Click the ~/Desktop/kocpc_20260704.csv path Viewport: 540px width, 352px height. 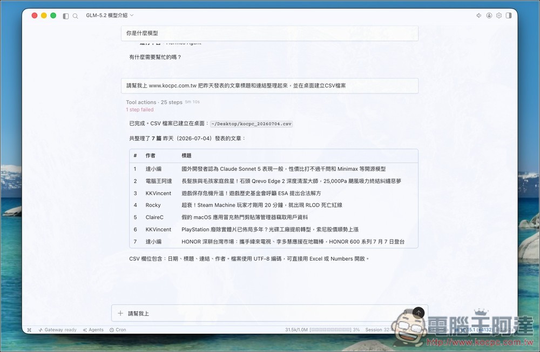(x=252, y=124)
